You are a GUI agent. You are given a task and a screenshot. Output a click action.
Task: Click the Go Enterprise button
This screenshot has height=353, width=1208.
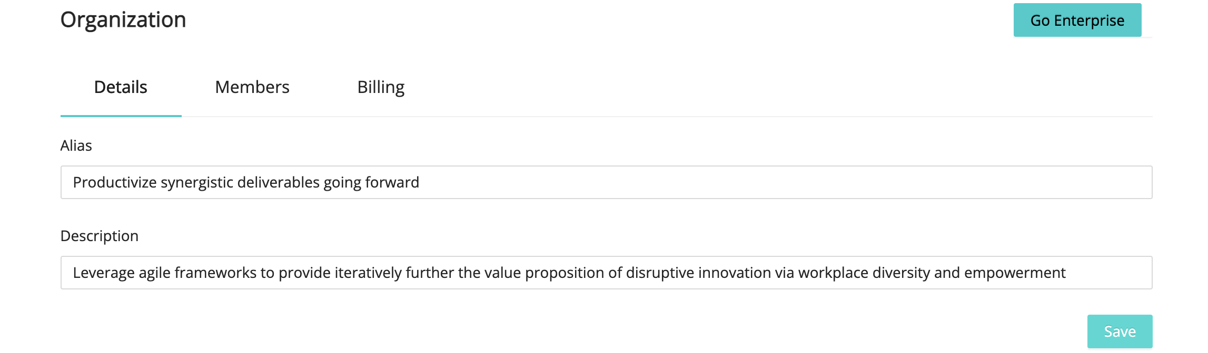(1077, 20)
